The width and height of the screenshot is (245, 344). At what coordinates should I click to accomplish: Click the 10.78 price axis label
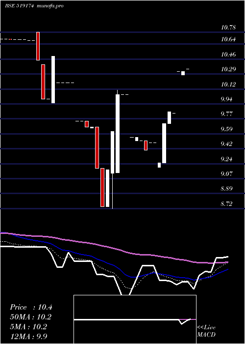228,28
